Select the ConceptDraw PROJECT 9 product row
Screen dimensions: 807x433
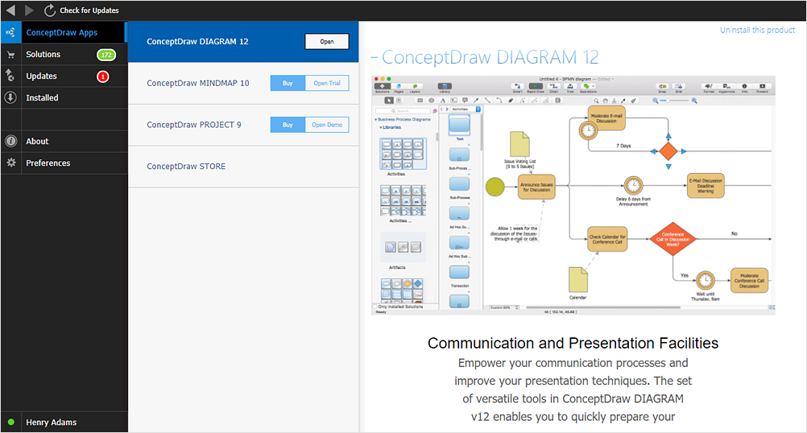pos(243,125)
